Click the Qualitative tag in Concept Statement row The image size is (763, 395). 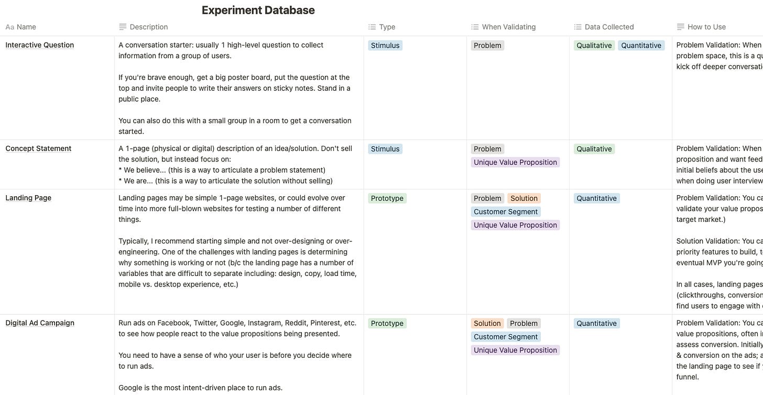[594, 148]
